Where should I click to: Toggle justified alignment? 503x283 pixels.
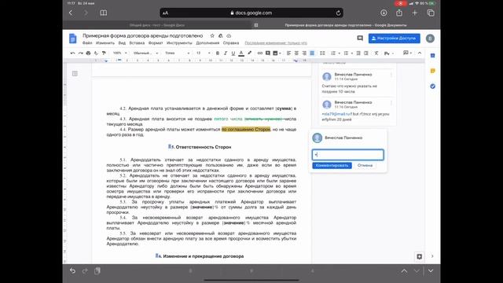[312, 53]
